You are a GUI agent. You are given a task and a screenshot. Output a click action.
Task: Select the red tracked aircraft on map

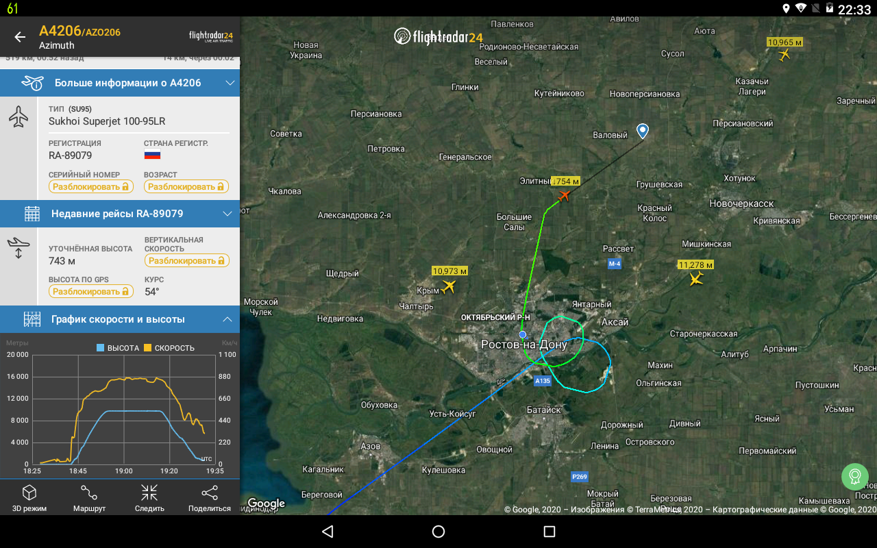(x=564, y=196)
